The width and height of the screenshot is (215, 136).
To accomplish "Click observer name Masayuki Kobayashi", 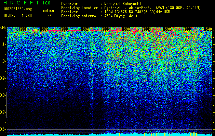I will (x=123, y=4).
